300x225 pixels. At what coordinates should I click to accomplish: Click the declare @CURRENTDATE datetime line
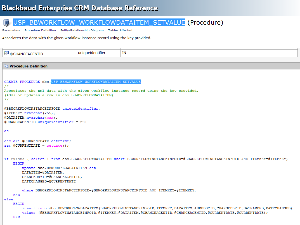click(37, 141)
